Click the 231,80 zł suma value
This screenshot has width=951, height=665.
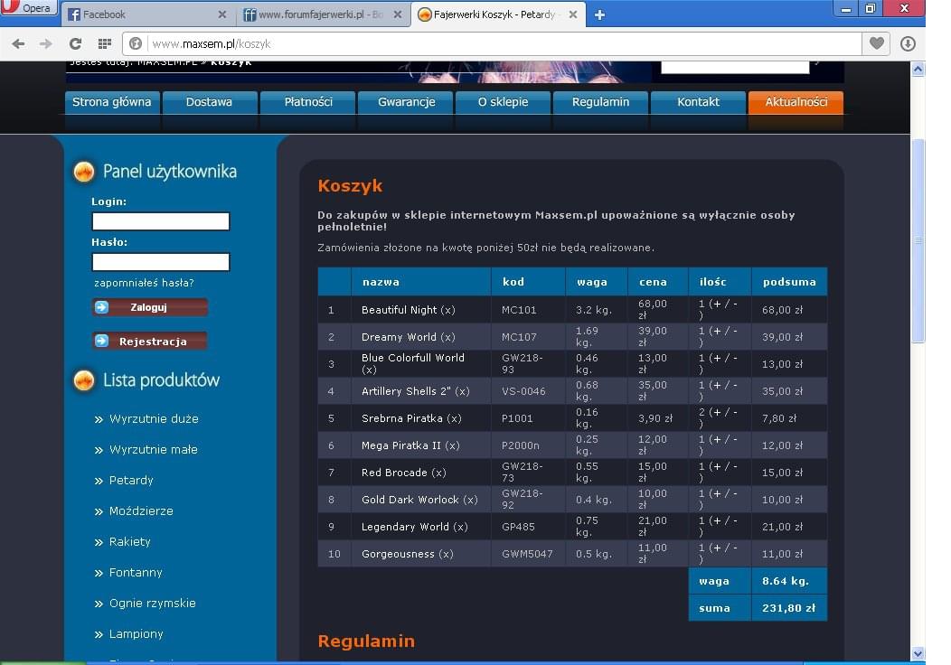point(788,608)
